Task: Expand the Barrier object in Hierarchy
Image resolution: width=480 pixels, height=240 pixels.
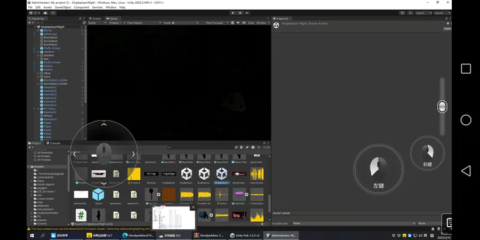Action: pos(38,30)
